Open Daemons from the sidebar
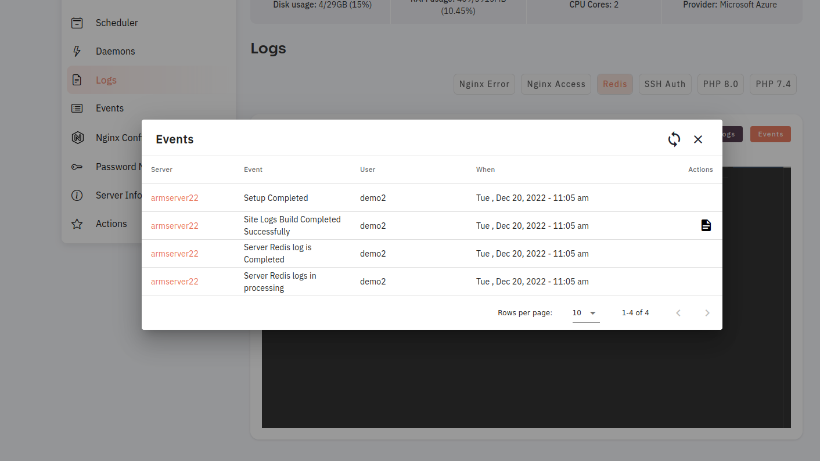 pyautogui.click(x=116, y=51)
